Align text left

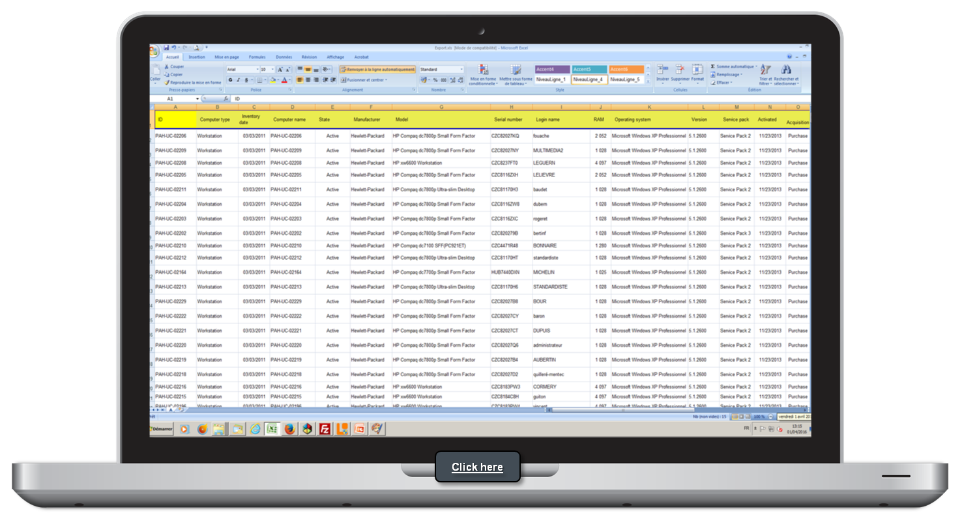(x=300, y=80)
